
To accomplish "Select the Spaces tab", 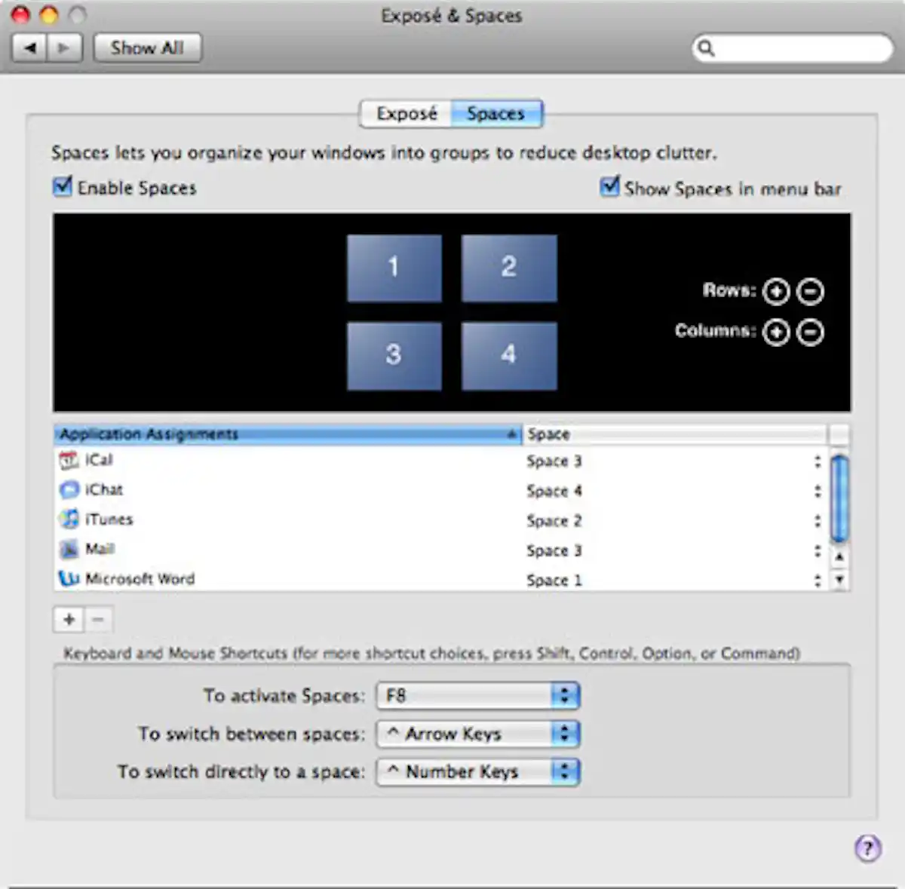I will click(x=496, y=113).
